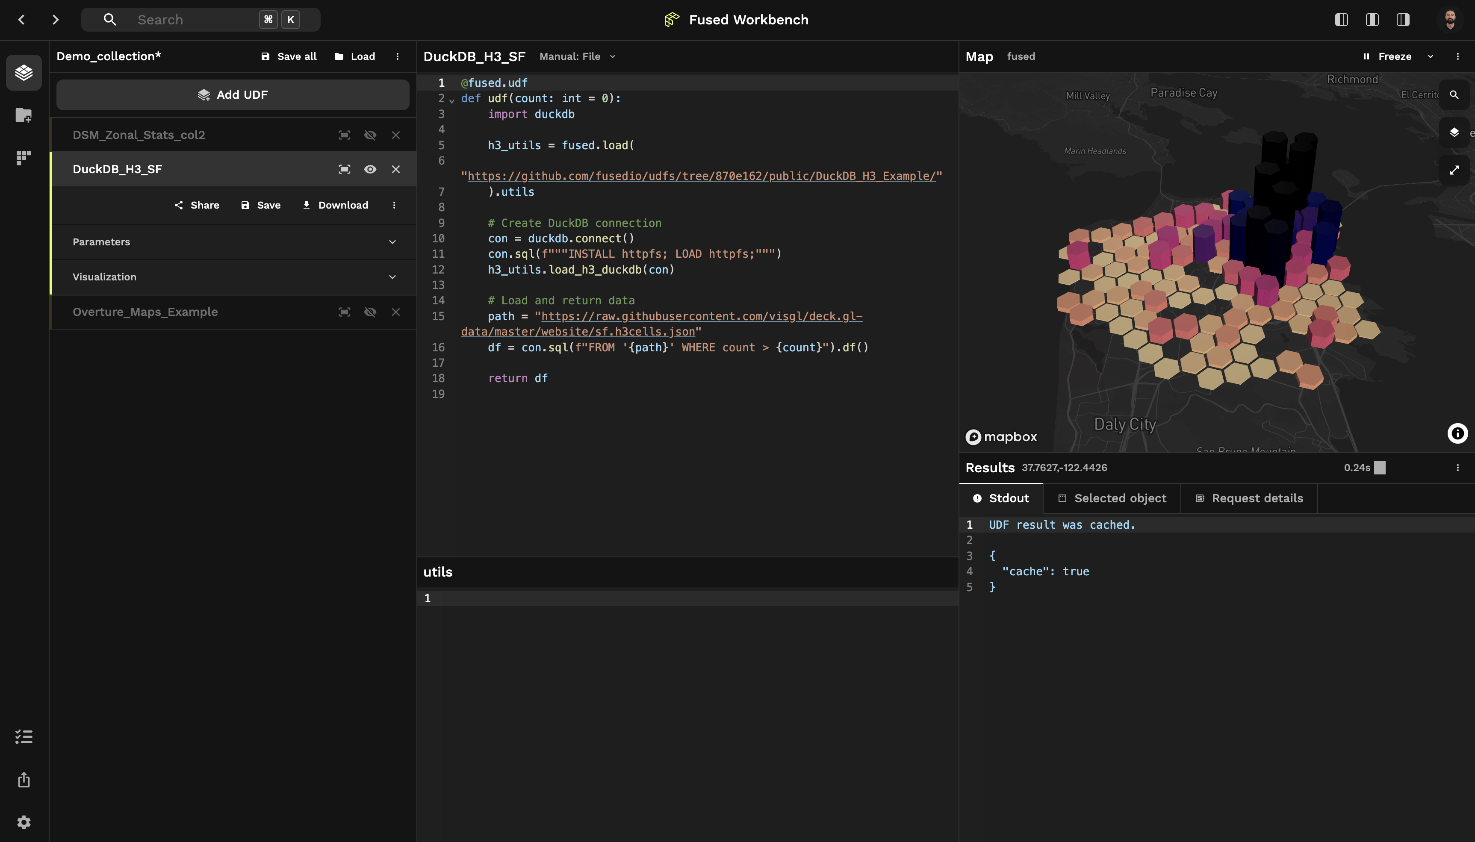Open Manual: File mode dropdown
The image size is (1475, 842).
click(577, 56)
